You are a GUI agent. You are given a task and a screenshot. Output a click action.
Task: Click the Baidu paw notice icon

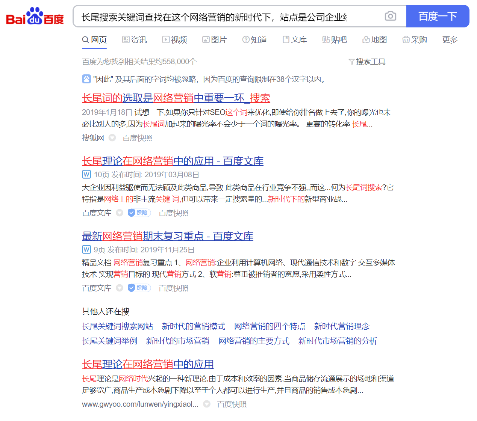point(86,79)
